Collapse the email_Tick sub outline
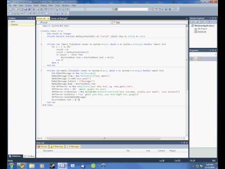 [x=41, y=70]
